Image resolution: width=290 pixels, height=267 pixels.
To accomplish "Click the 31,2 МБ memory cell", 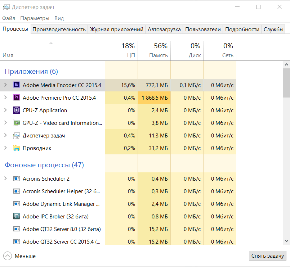I will pos(154,148).
